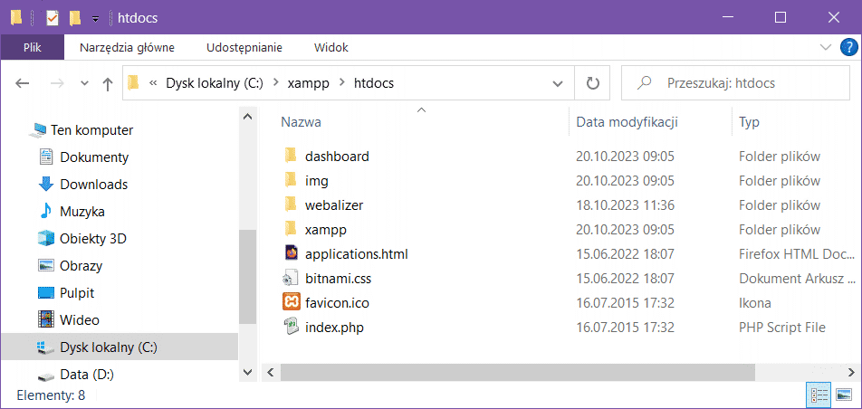
Task: Click the bitnami.css file icon
Action: pyautogui.click(x=291, y=278)
